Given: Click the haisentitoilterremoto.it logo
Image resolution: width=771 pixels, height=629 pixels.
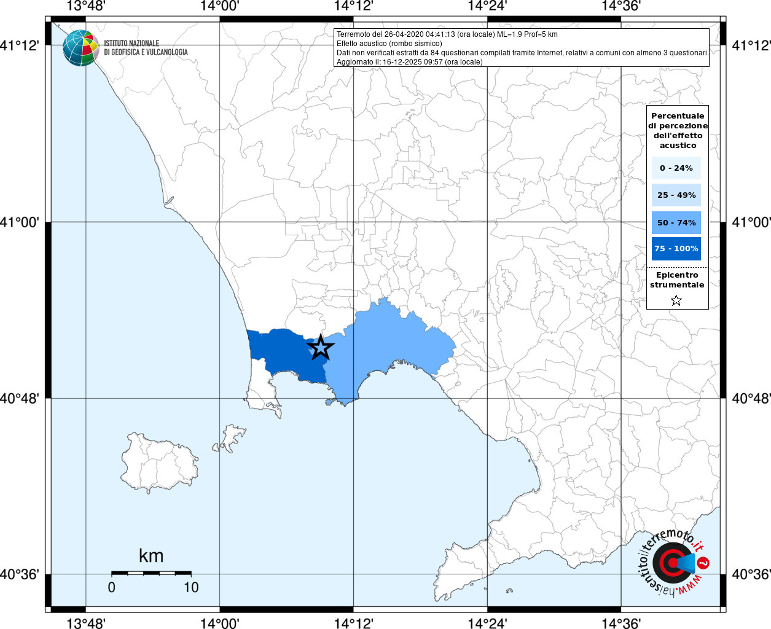Looking at the screenshot, I should click(x=674, y=563).
